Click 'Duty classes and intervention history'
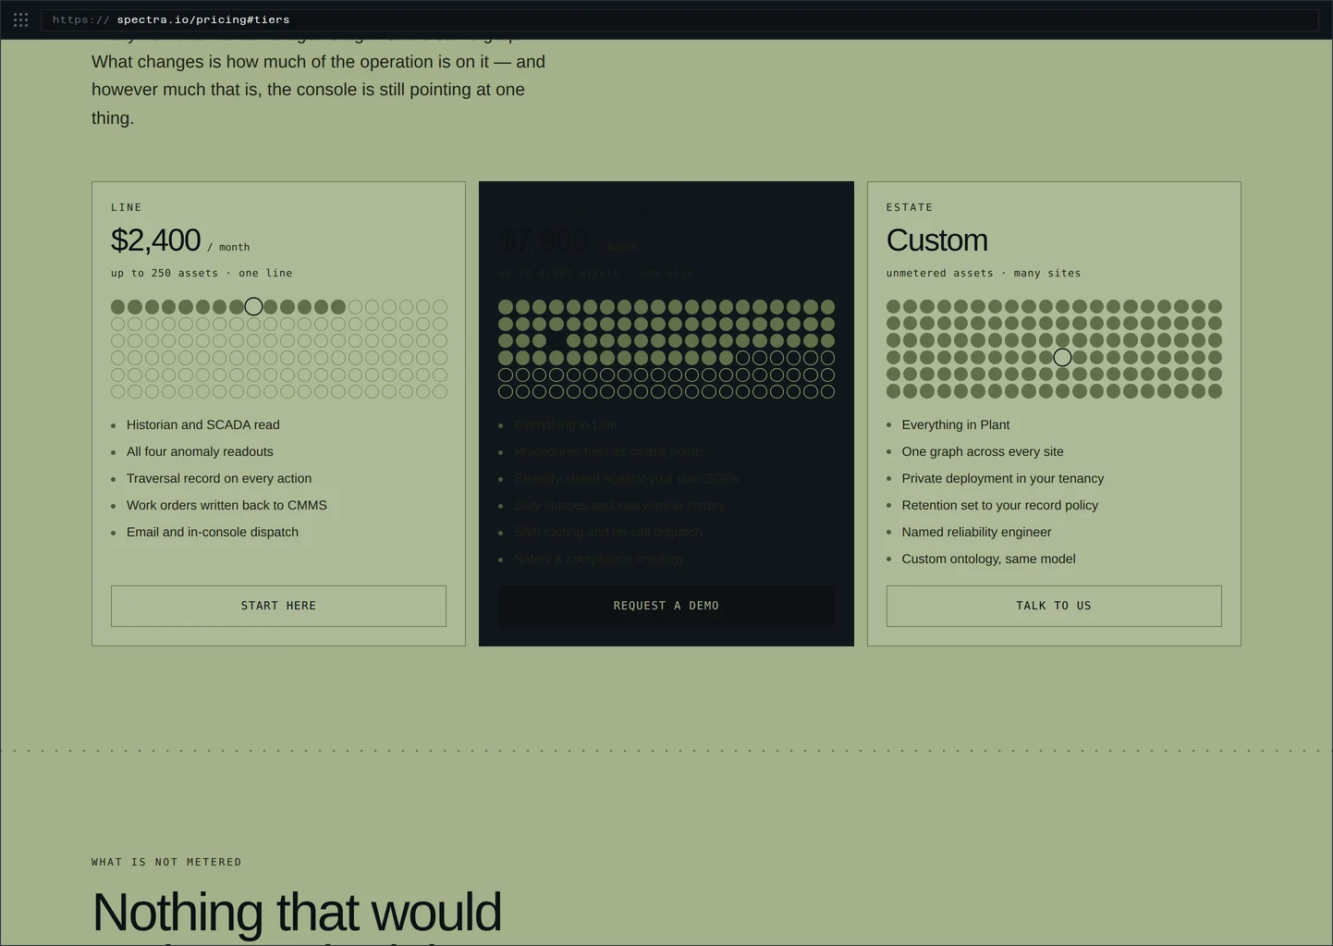 619,506
